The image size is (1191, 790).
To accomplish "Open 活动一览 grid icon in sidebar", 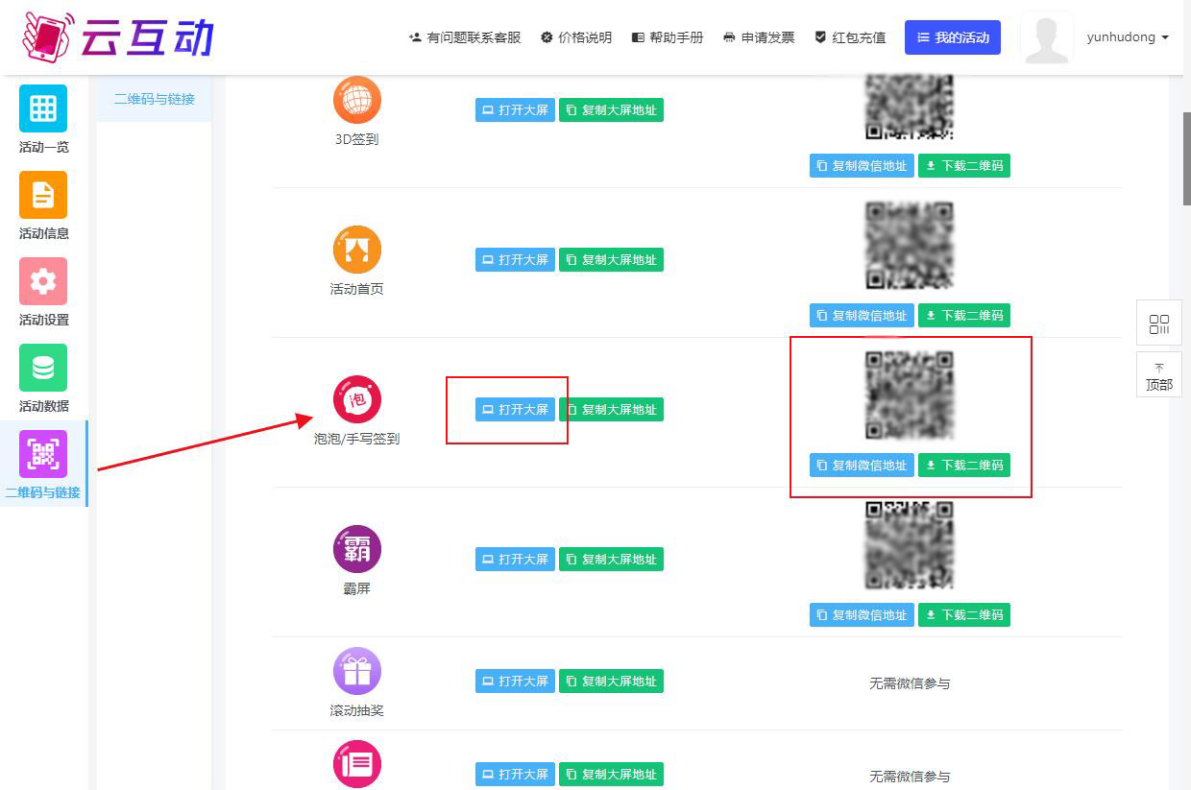I will (x=43, y=108).
